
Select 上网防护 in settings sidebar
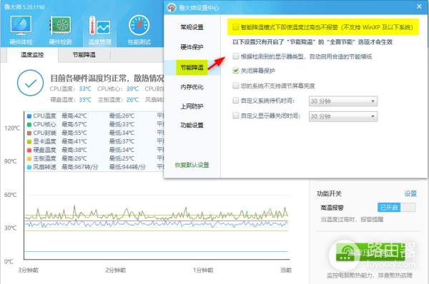(x=192, y=106)
